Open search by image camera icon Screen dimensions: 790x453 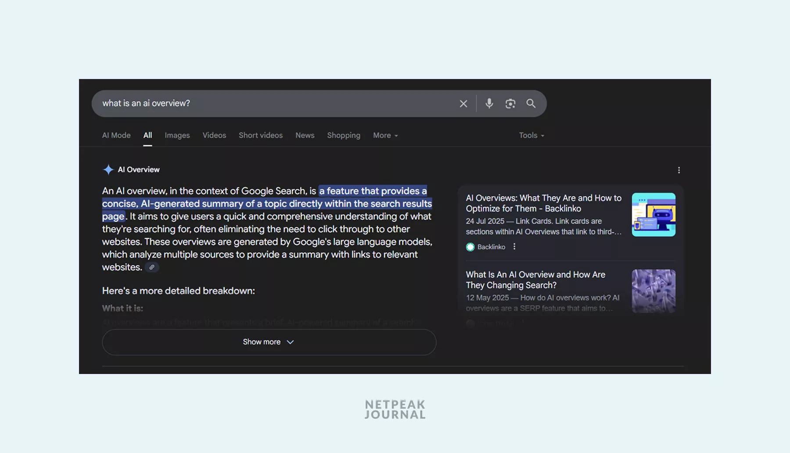pos(510,104)
